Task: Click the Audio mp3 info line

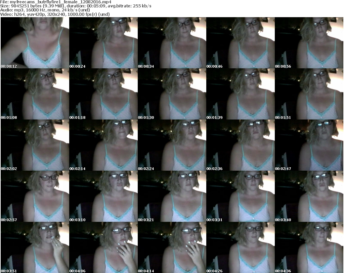Action: point(45,10)
